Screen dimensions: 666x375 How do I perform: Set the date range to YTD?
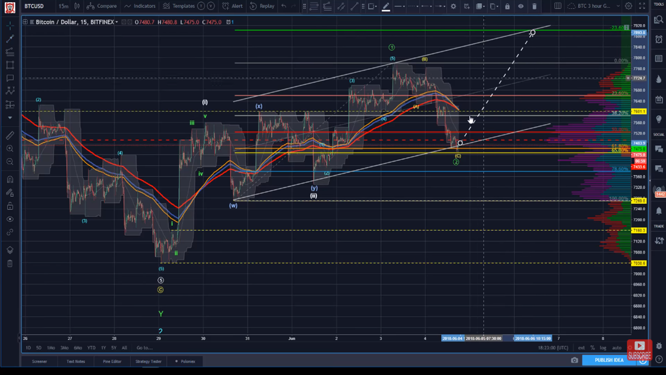point(91,348)
